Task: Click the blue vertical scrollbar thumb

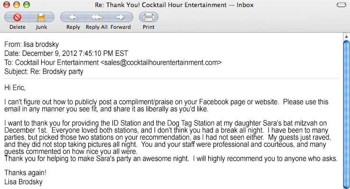Action: click(346, 109)
